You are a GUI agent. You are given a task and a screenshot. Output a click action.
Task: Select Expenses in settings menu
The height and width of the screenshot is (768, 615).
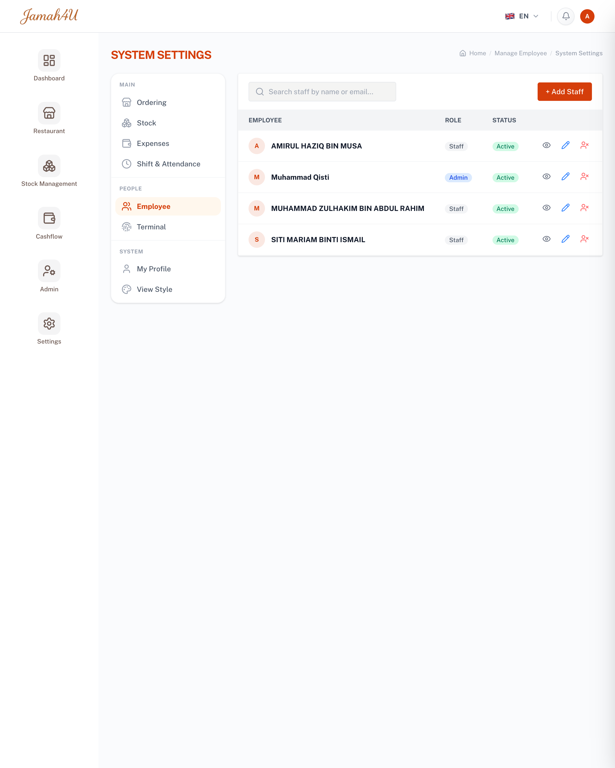point(168,144)
